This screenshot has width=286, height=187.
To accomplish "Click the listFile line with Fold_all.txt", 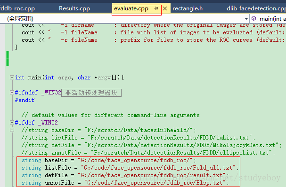I will coord(130,168).
